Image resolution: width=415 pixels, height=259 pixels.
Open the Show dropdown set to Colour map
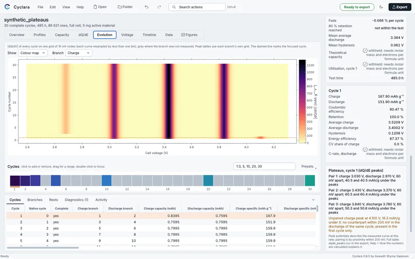coord(33,53)
